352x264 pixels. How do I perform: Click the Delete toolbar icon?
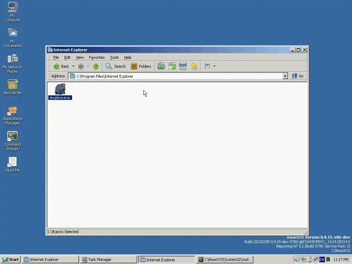(183, 66)
